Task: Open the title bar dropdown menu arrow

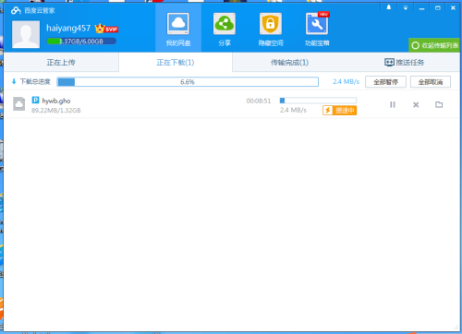Action: [406, 8]
